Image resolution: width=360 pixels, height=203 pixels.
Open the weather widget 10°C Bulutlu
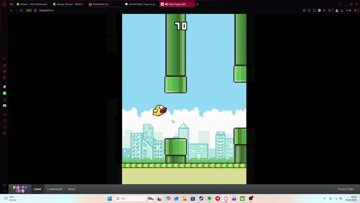click(x=10, y=198)
